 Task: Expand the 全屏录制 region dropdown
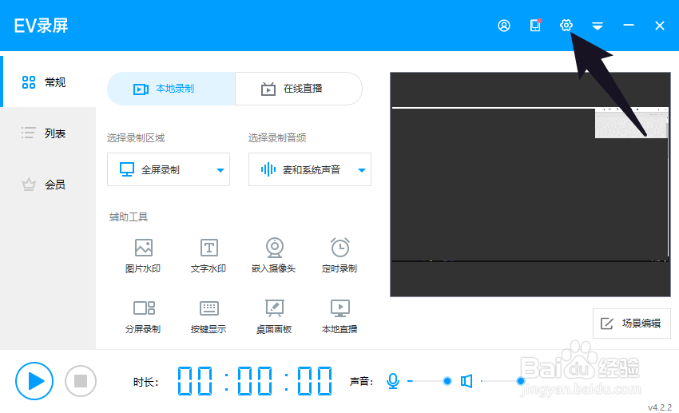point(169,169)
